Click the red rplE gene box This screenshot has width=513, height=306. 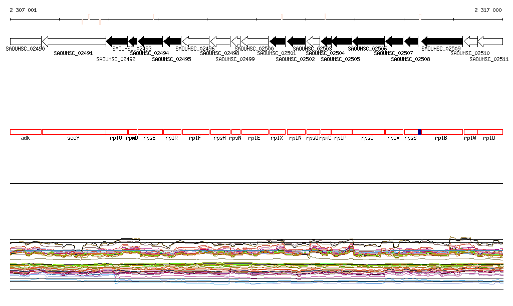(x=255, y=132)
